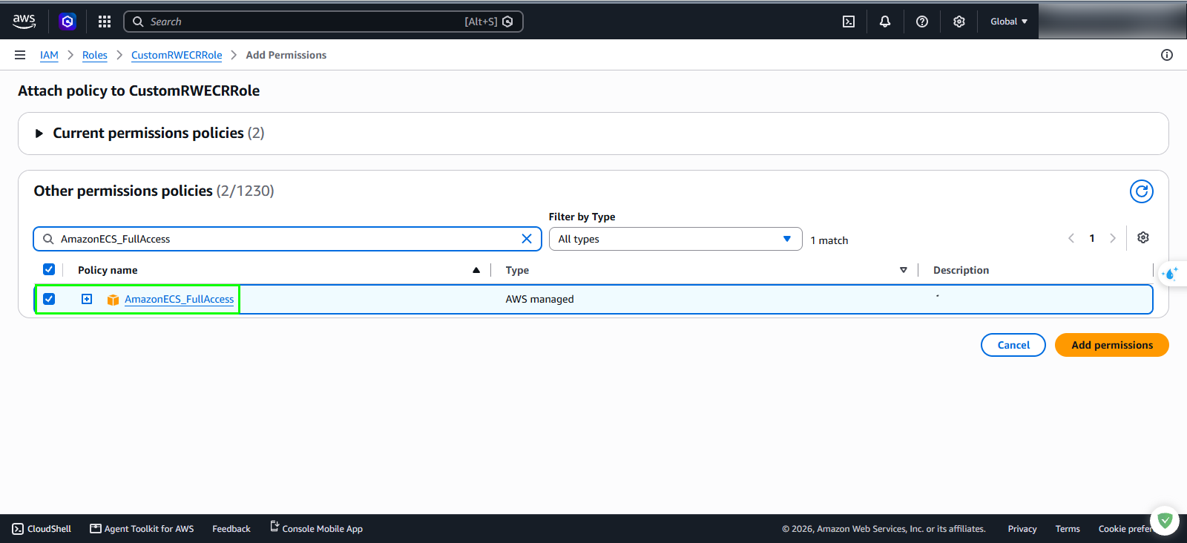Image resolution: width=1187 pixels, height=543 pixels.
Task: Open the help question mark icon
Action: point(922,22)
